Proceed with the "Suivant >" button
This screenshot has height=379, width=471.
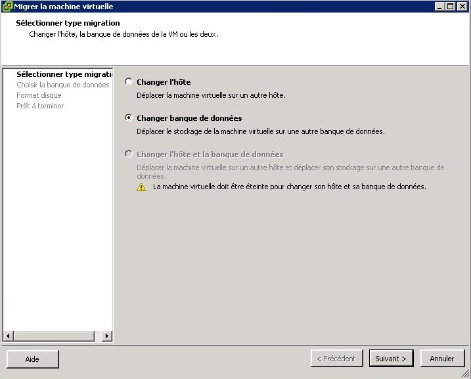[391, 359]
